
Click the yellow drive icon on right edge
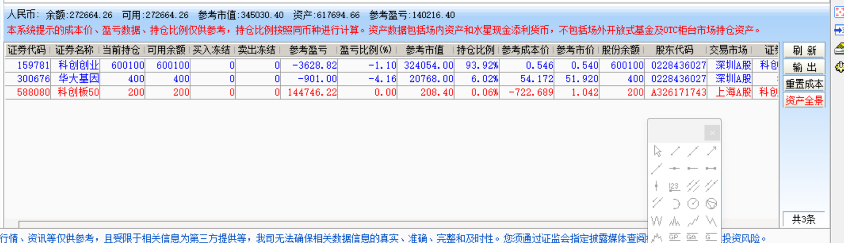(x=839, y=49)
